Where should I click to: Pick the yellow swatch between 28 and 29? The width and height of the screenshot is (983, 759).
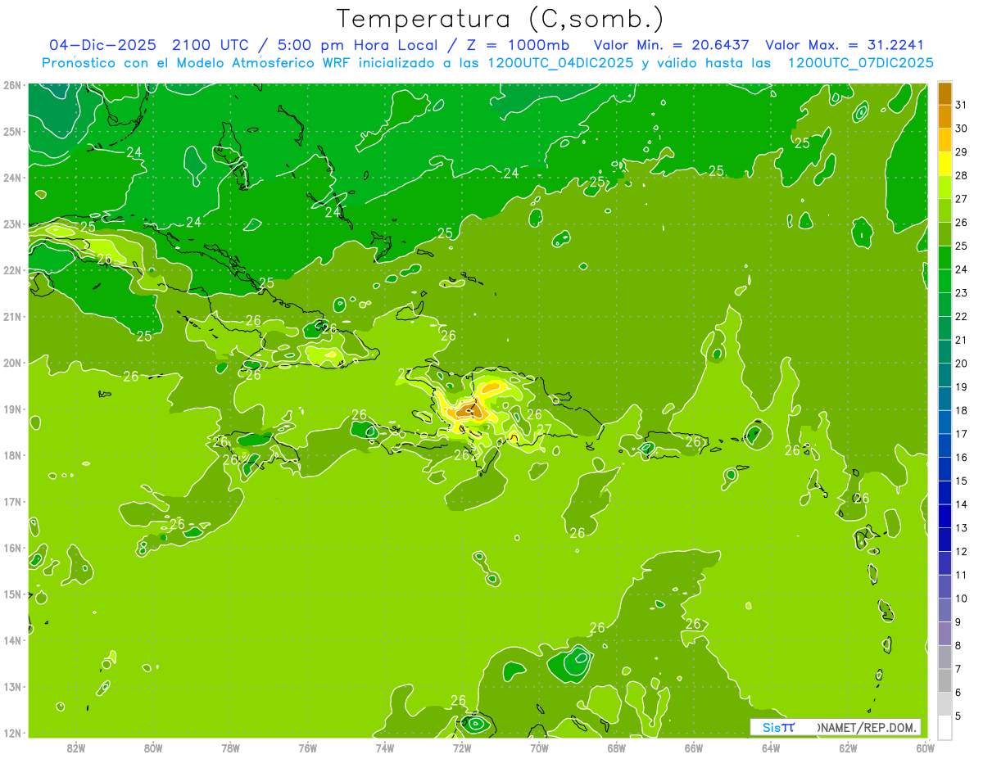tap(944, 164)
